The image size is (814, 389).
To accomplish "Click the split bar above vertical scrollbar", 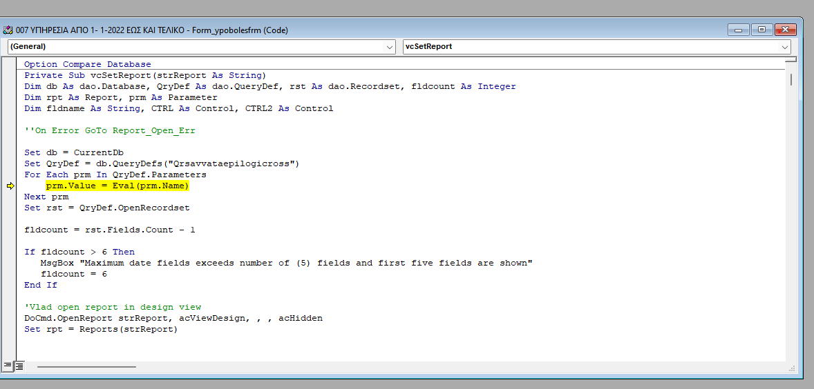I will click(x=791, y=59).
